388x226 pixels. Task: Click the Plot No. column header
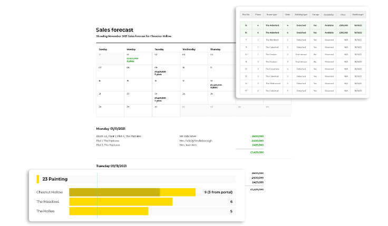(246, 15)
